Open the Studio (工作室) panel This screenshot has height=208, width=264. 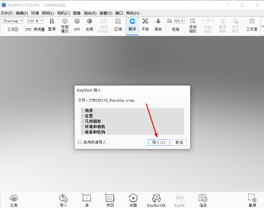tap(252, 21)
